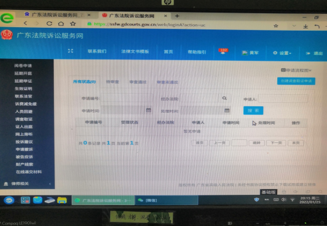Switch to the 审查通过 tab
The height and width of the screenshot is (226, 327).
point(138,82)
